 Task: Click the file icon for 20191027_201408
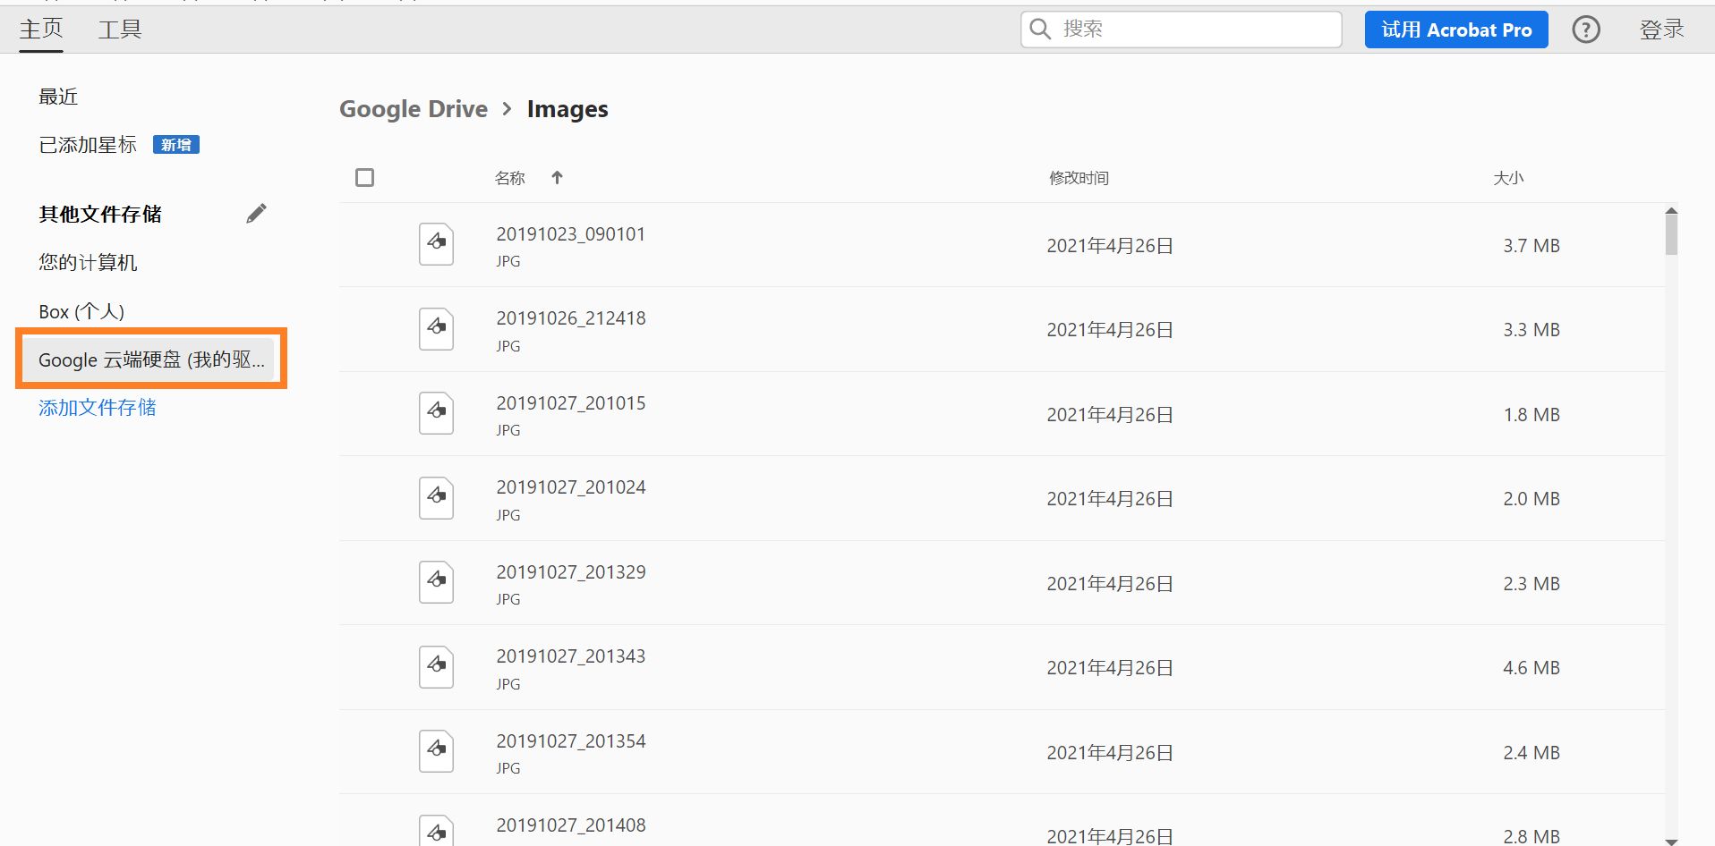[x=436, y=832]
